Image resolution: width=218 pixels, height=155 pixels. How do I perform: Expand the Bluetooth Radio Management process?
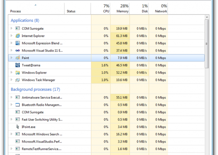click(11, 105)
